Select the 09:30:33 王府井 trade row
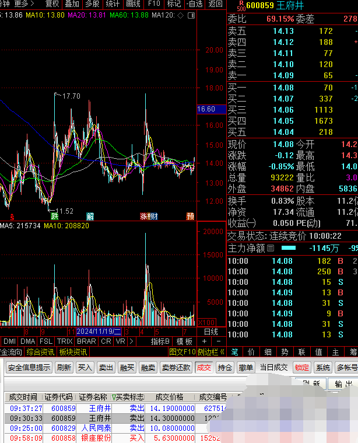The height and width of the screenshot is (443, 358). (x=113, y=418)
